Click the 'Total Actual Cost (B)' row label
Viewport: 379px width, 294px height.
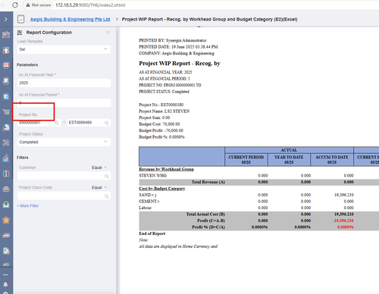205,214
